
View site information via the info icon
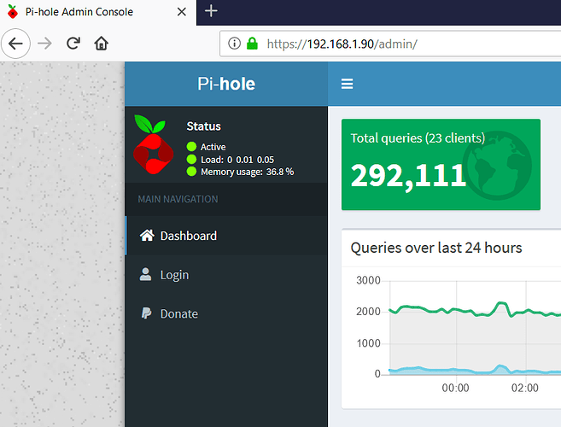(x=234, y=43)
